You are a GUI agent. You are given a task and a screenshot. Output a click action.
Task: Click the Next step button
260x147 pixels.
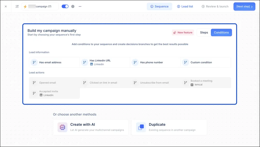point(244,6)
